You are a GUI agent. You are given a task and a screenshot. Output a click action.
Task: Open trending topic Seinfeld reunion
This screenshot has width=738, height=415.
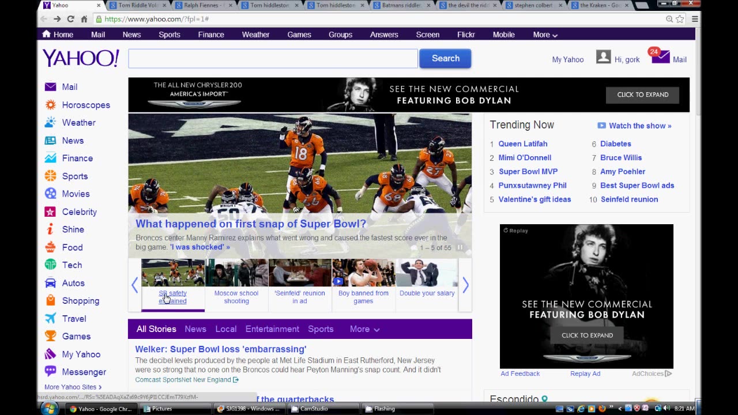click(x=629, y=199)
